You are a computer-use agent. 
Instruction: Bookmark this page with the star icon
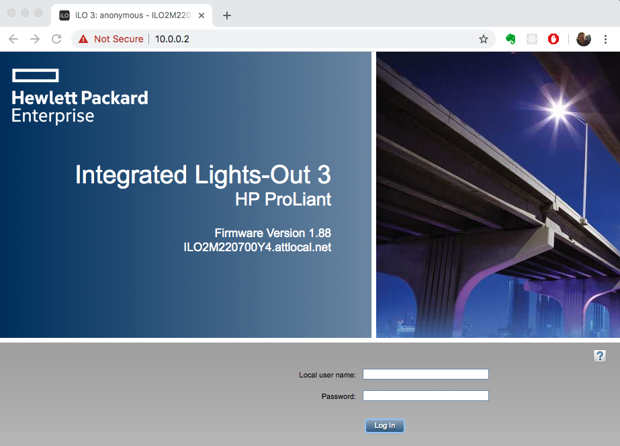point(483,39)
